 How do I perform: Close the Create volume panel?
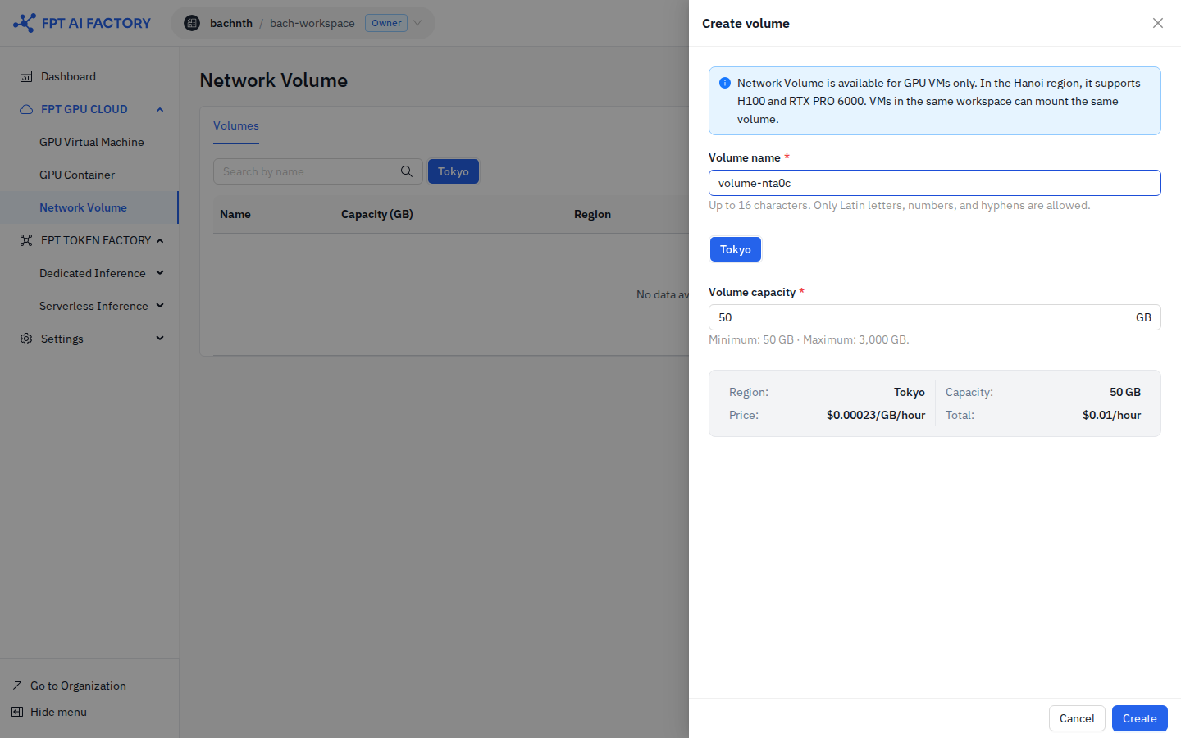(x=1158, y=23)
